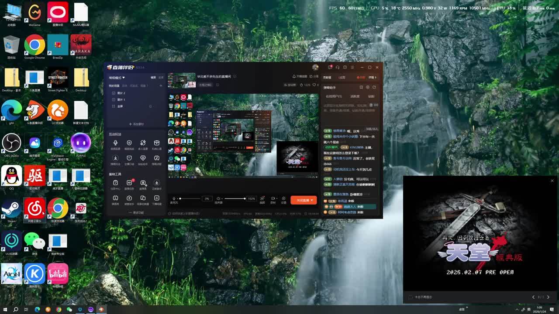The height and width of the screenshot is (314, 559).
Task: Open the message notification icon in title bar
Action: click(x=330, y=67)
